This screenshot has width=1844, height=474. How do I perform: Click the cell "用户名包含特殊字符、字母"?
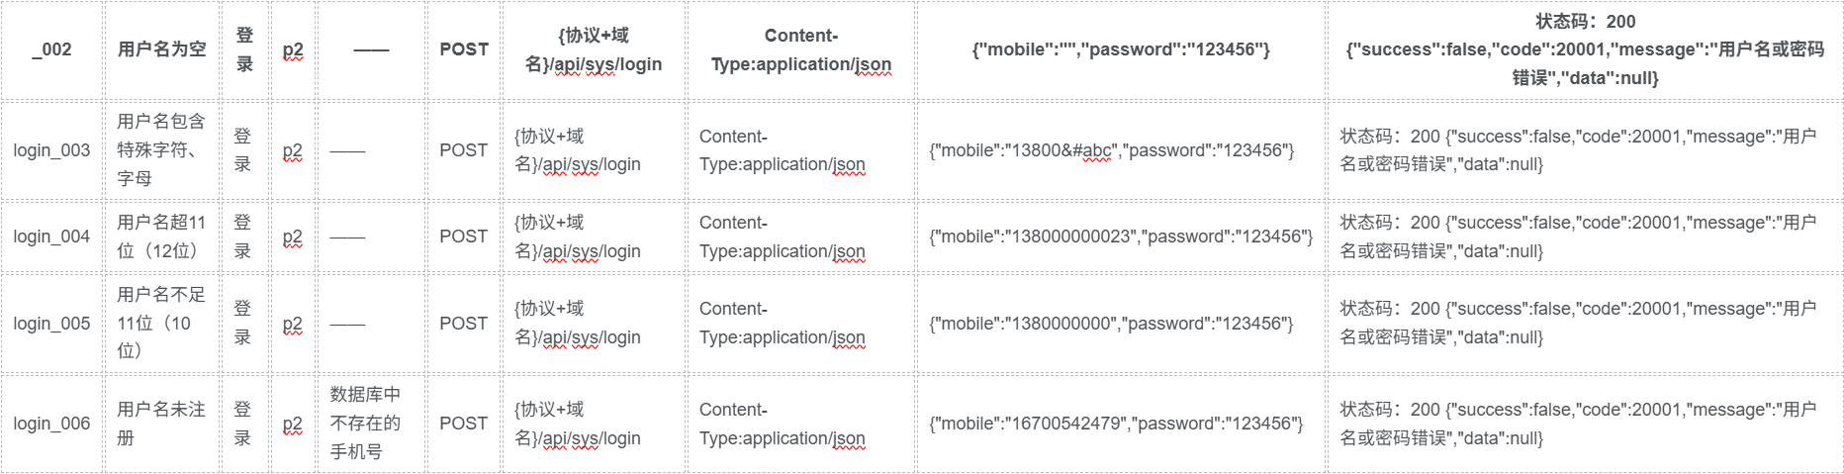[162, 150]
